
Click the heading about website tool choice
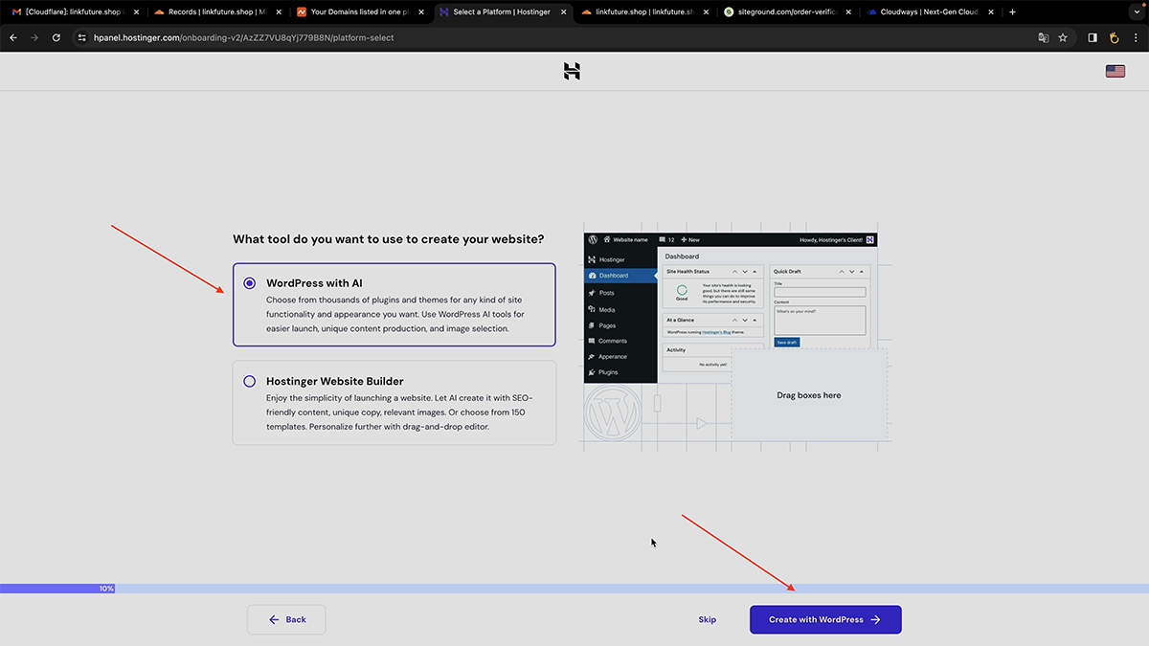pos(389,239)
